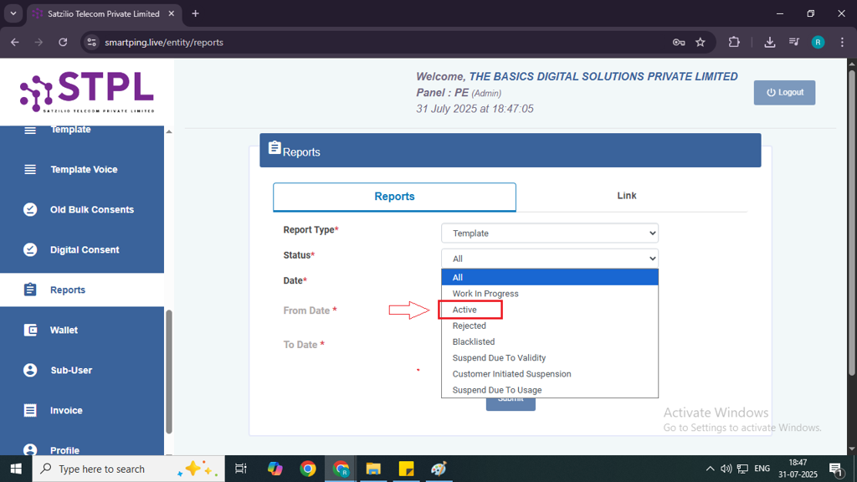
Task: Click the Profile avatar icon in sidebar
Action: [30, 449]
